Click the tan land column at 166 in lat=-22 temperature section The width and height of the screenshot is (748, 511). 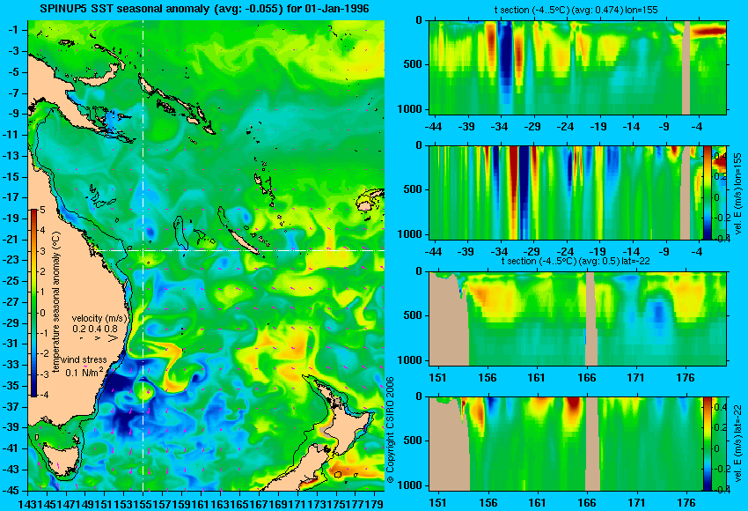591,319
